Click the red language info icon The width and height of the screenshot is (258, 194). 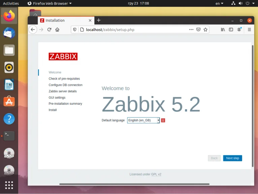click(163, 120)
